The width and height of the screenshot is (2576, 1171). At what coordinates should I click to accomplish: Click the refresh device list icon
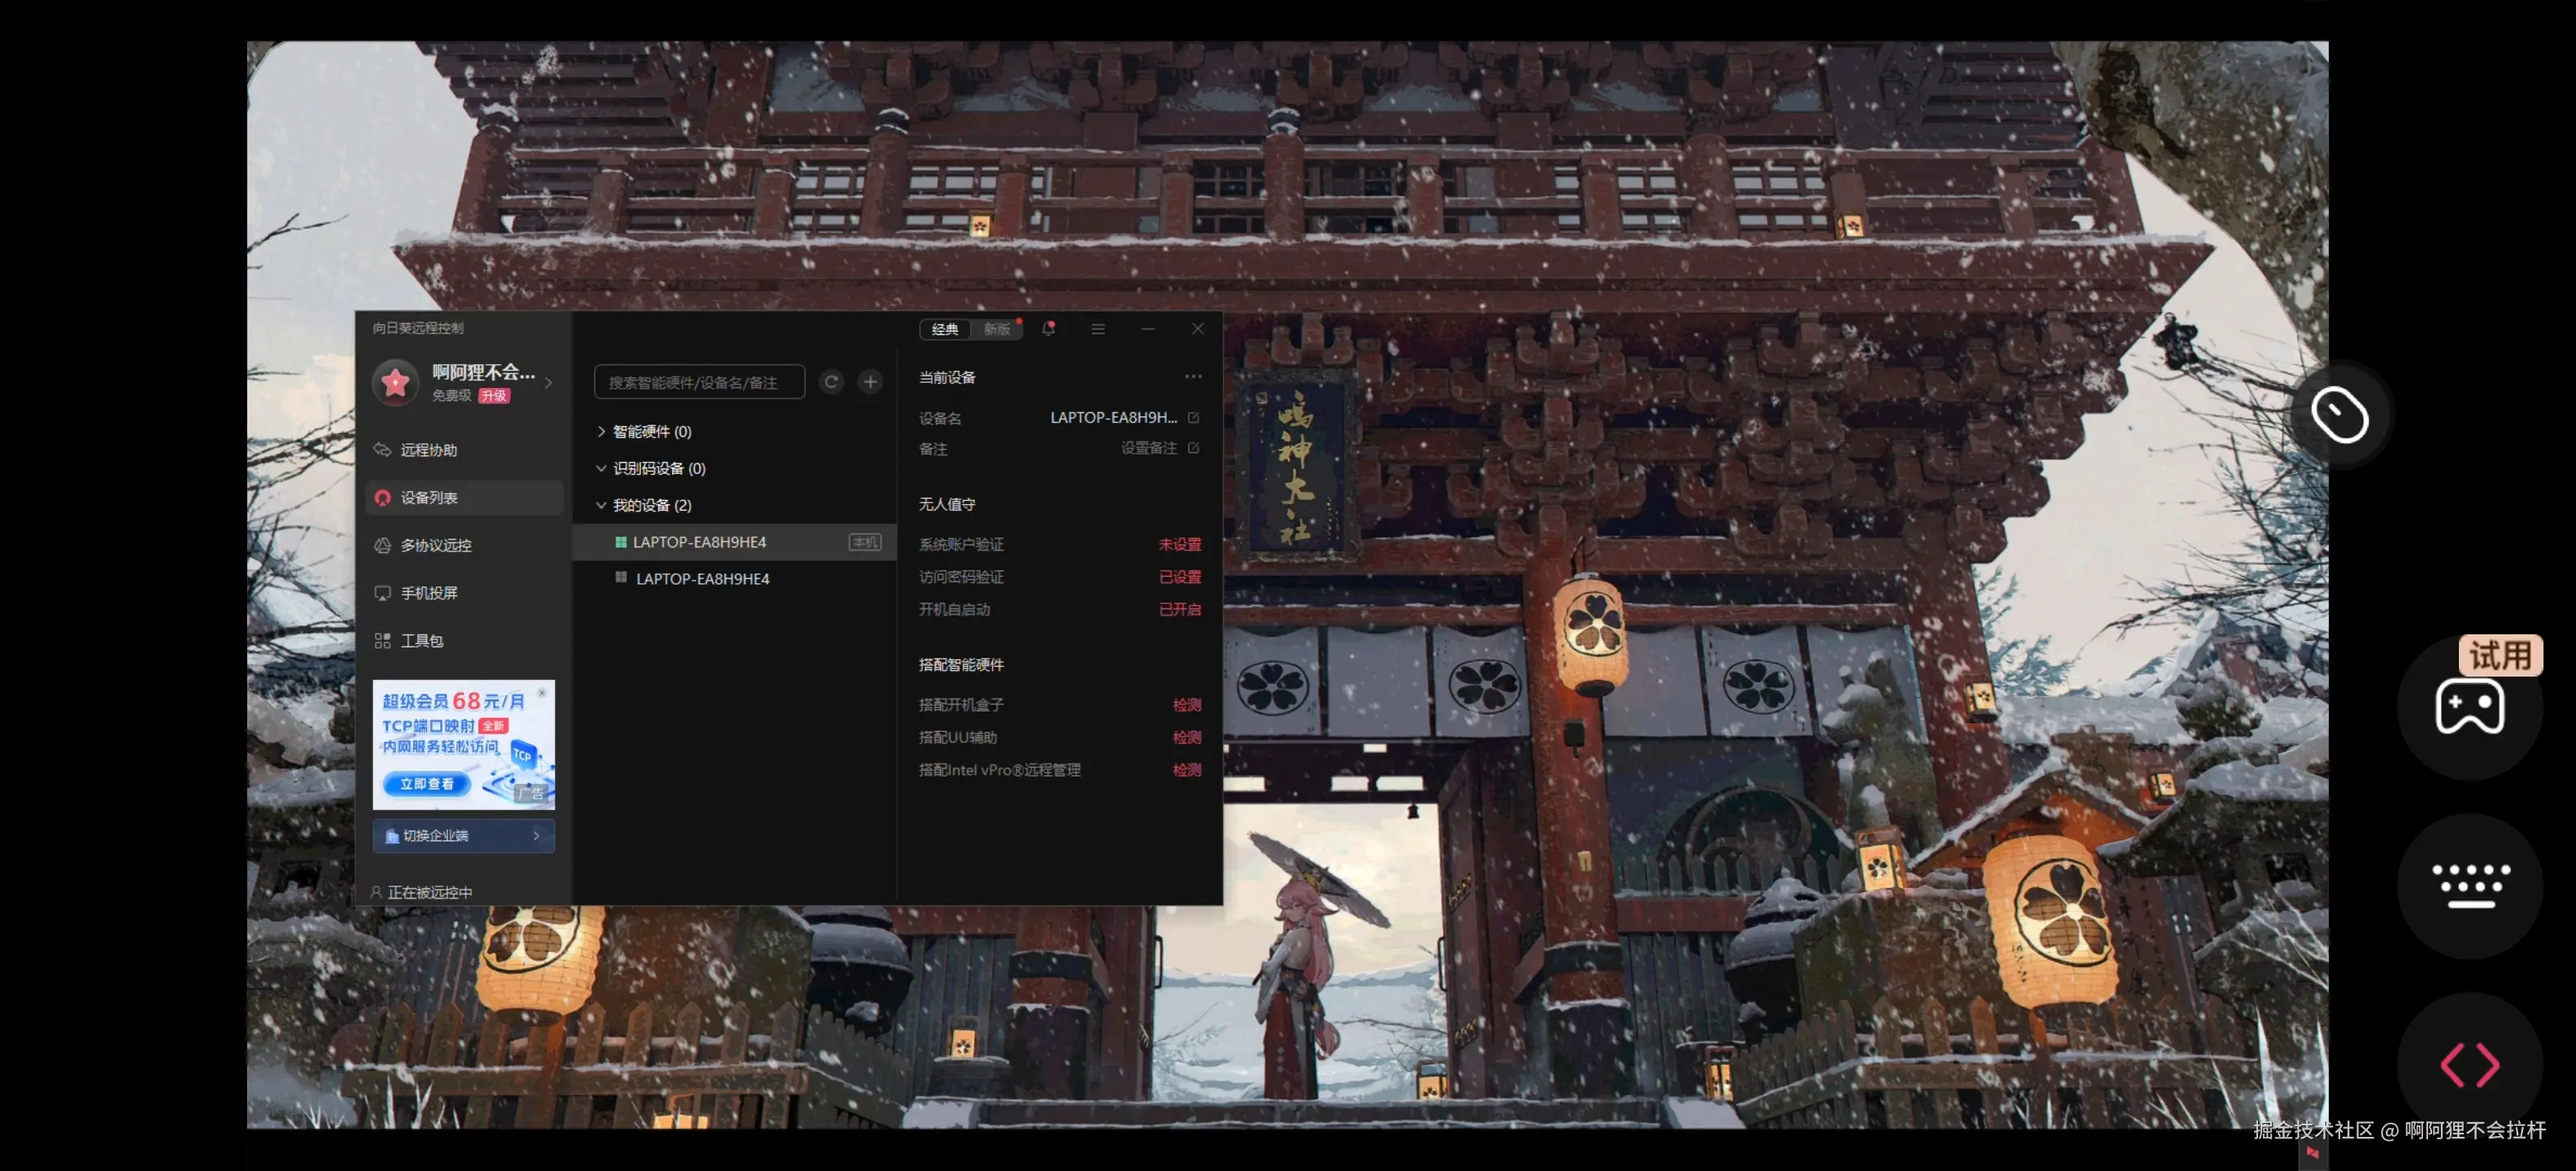[x=831, y=382]
